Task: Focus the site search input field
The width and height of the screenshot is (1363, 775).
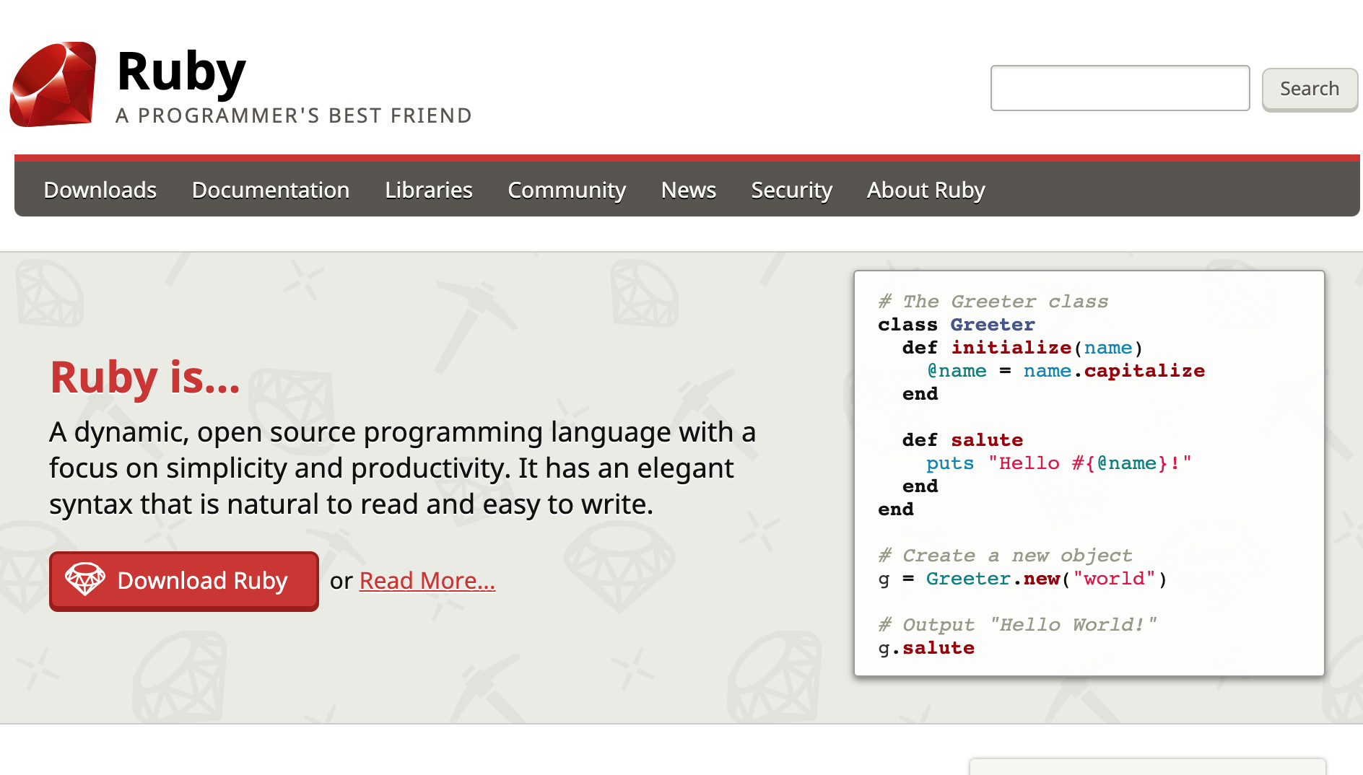Action: (1120, 88)
